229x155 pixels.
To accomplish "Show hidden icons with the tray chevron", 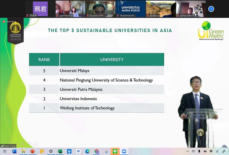I will tap(188, 151).
